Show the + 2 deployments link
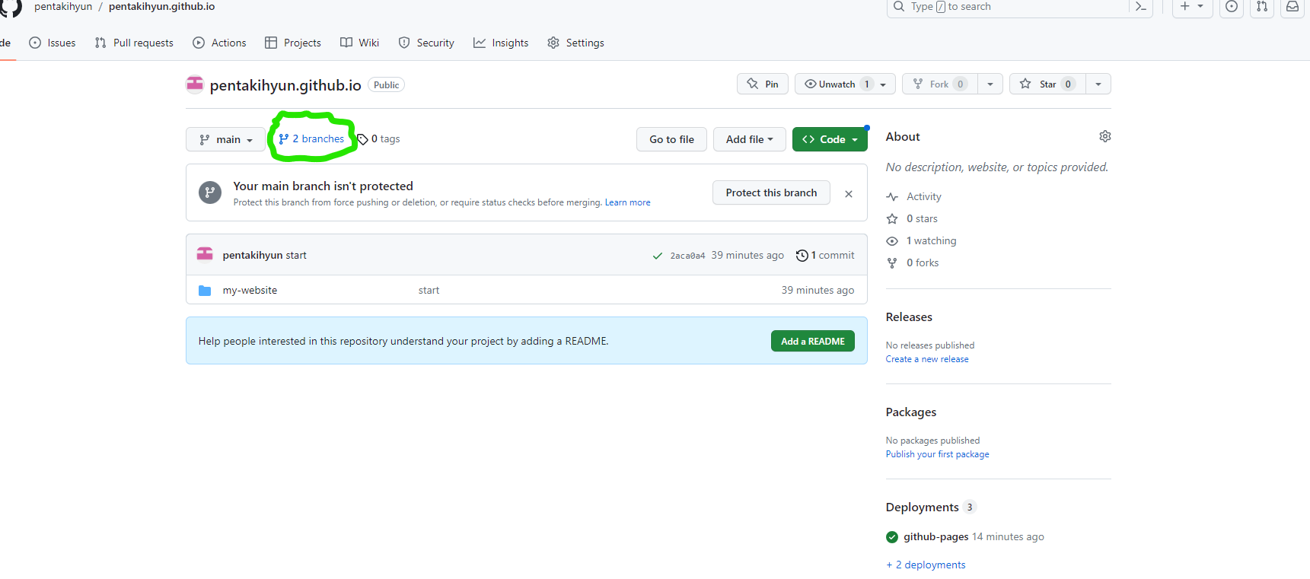Screen dimensions: 1310x579 click(x=926, y=565)
